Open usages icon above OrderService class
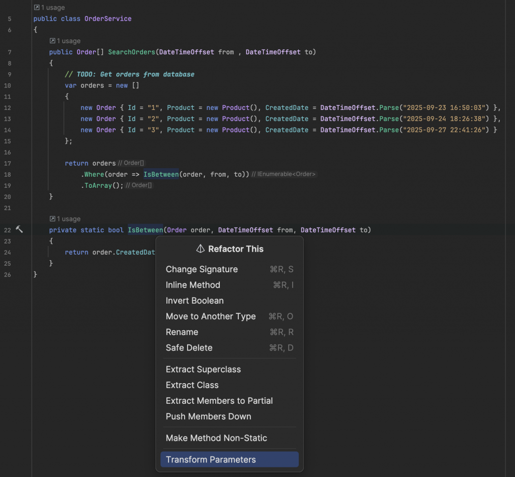The height and width of the screenshot is (477, 515). pos(37,7)
